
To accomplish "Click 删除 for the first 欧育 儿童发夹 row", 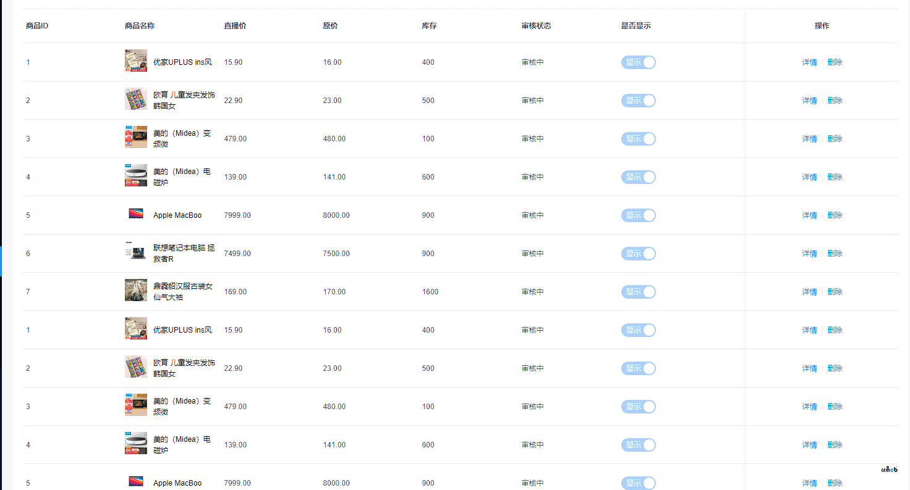I will pyautogui.click(x=835, y=101).
